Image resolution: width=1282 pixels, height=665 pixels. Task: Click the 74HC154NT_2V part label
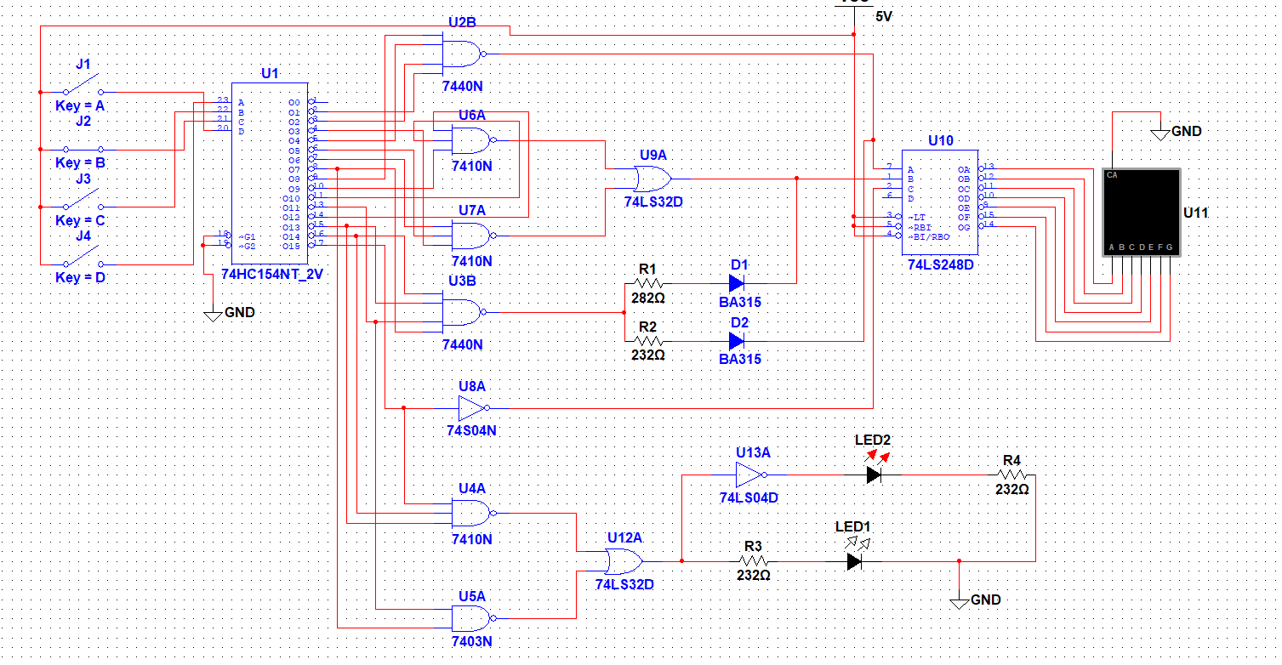tap(272, 274)
